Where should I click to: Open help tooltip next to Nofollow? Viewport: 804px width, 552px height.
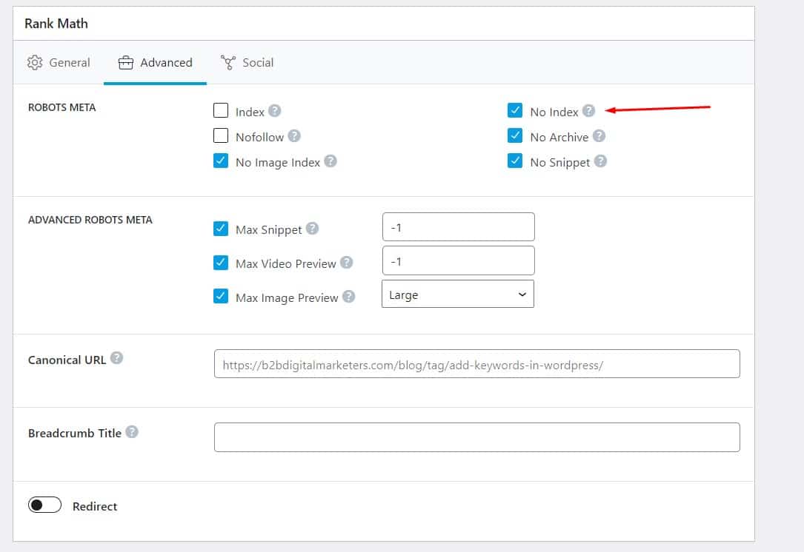[293, 135]
